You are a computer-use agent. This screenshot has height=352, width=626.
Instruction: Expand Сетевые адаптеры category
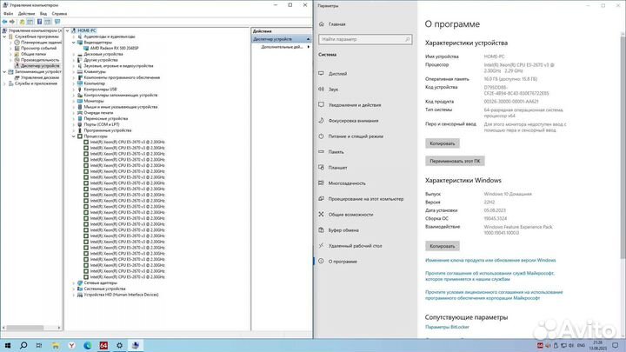pyautogui.click(x=74, y=283)
